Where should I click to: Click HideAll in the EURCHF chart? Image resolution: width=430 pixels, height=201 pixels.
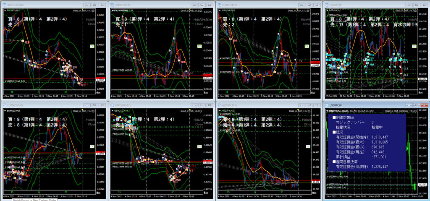point(305,20)
